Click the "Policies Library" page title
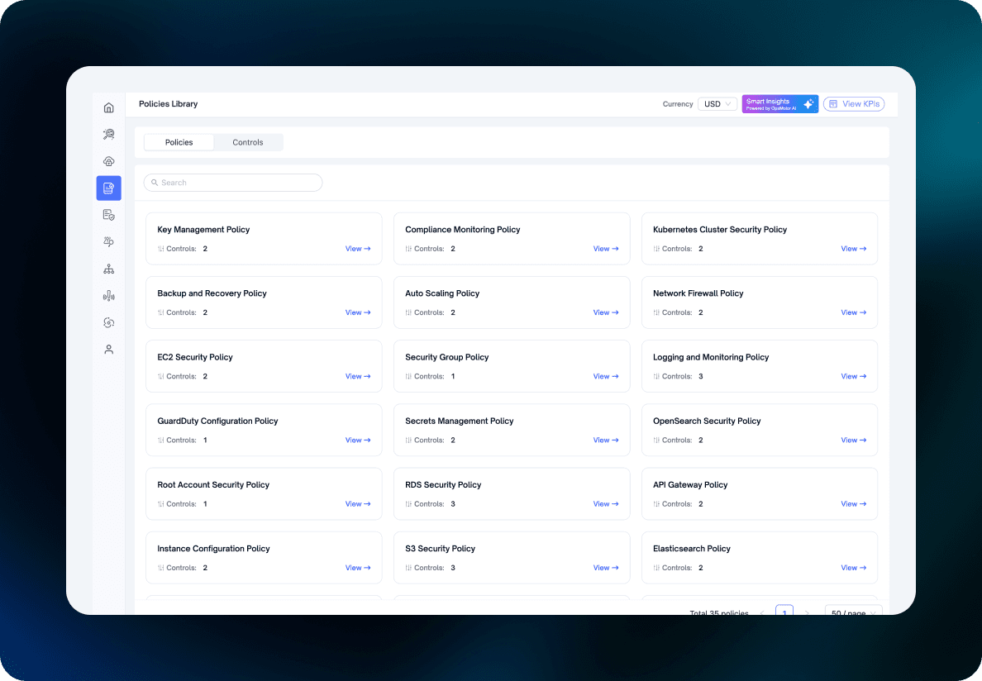Image resolution: width=982 pixels, height=681 pixels. (x=169, y=104)
